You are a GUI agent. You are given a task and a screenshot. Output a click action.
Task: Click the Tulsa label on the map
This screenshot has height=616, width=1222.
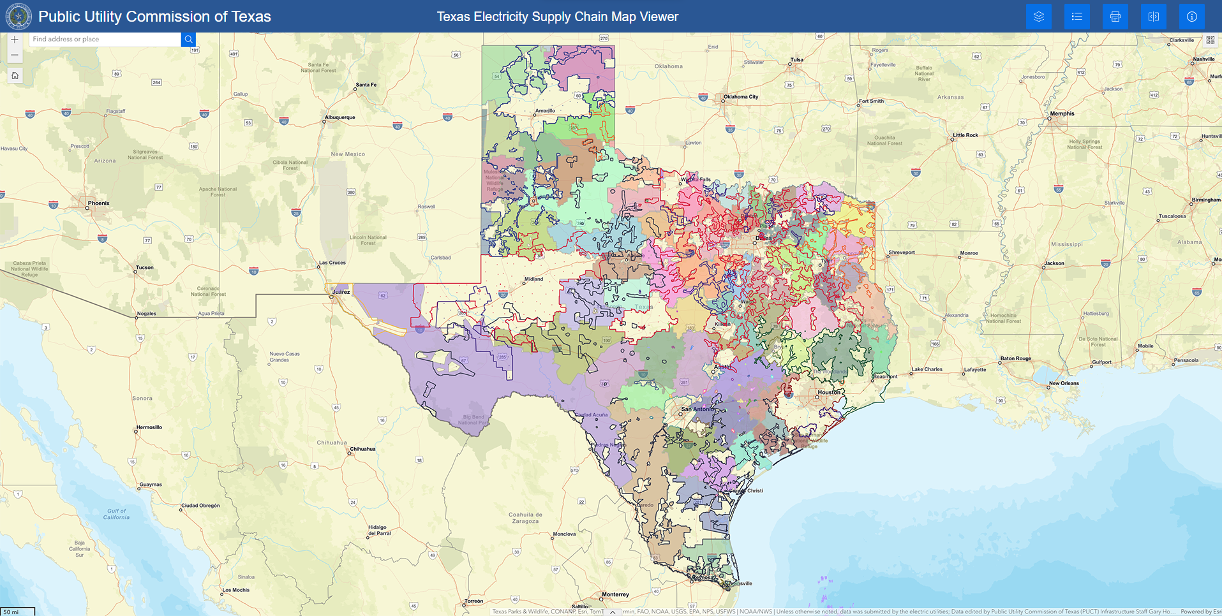(797, 60)
